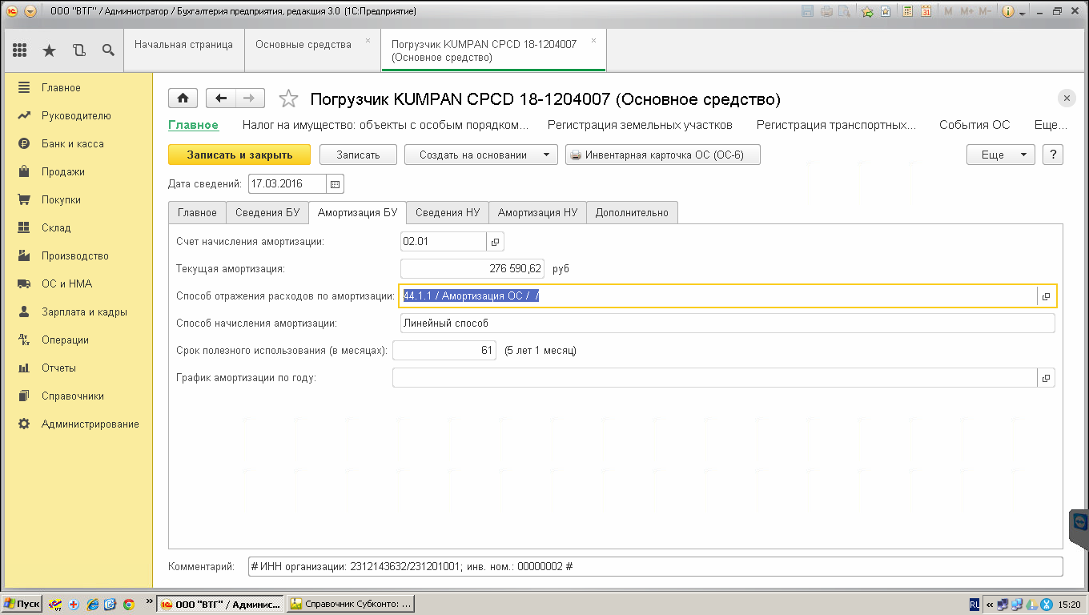The width and height of the screenshot is (1089, 615).
Task: Close the form with the round X
Action: [x=1067, y=98]
